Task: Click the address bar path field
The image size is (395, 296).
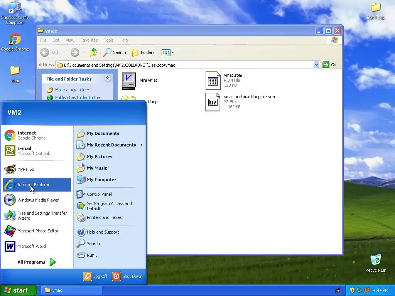Action: [x=185, y=65]
